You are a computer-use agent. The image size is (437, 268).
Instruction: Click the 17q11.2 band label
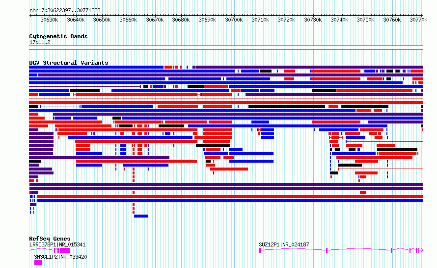pos(40,42)
